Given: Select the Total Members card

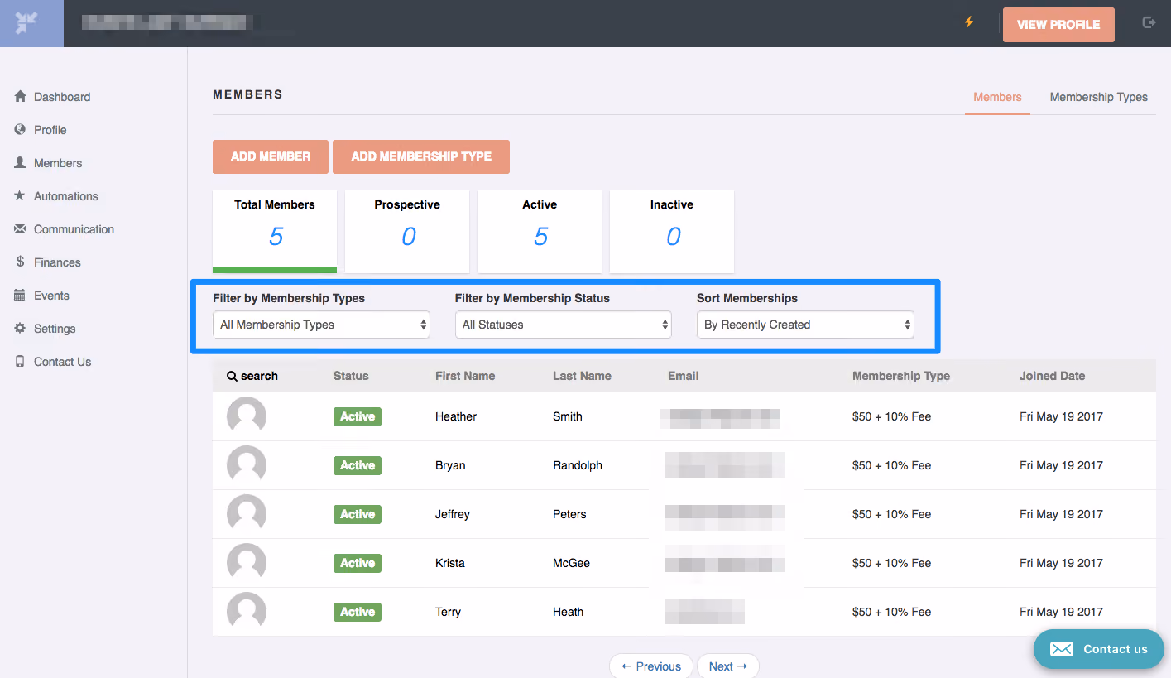Looking at the screenshot, I should pos(275,231).
